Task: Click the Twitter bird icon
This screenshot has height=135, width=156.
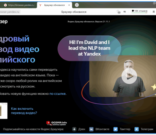Action: [x=115, y=129]
